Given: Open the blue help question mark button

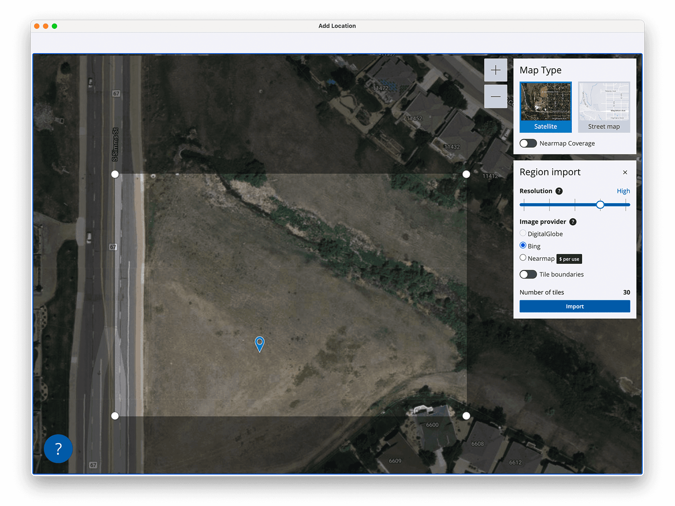Looking at the screenshot, I should click(58, 449).
